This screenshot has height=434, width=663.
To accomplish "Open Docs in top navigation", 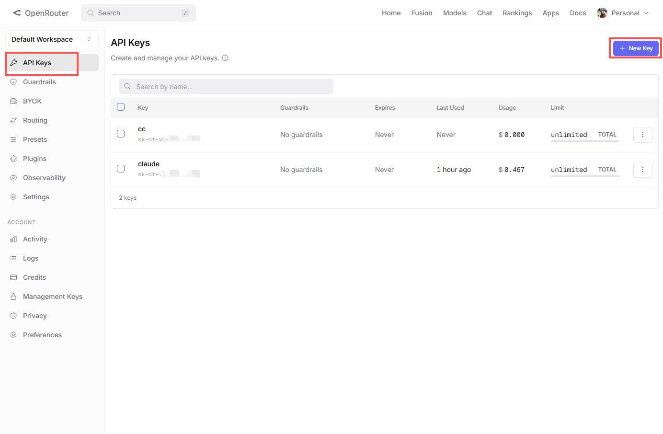I will pyautogui.click(x=578, y=13).
